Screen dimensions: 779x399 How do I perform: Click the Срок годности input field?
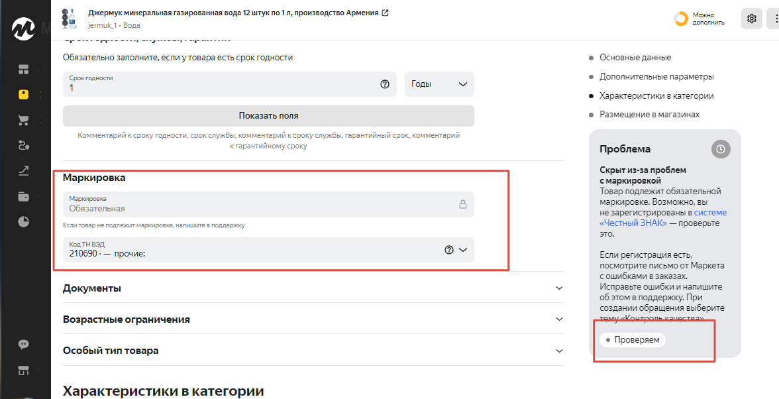(x=229, y=84)
